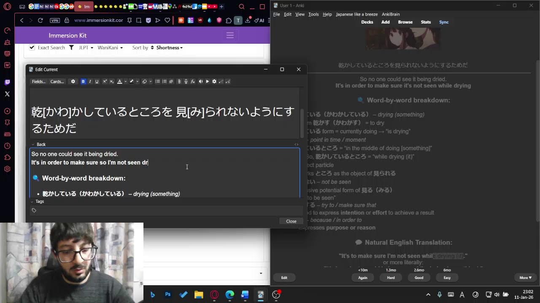Open the editor settings gear icon
Viewport: 540px width, 303px height.
[x=214, y=82]
